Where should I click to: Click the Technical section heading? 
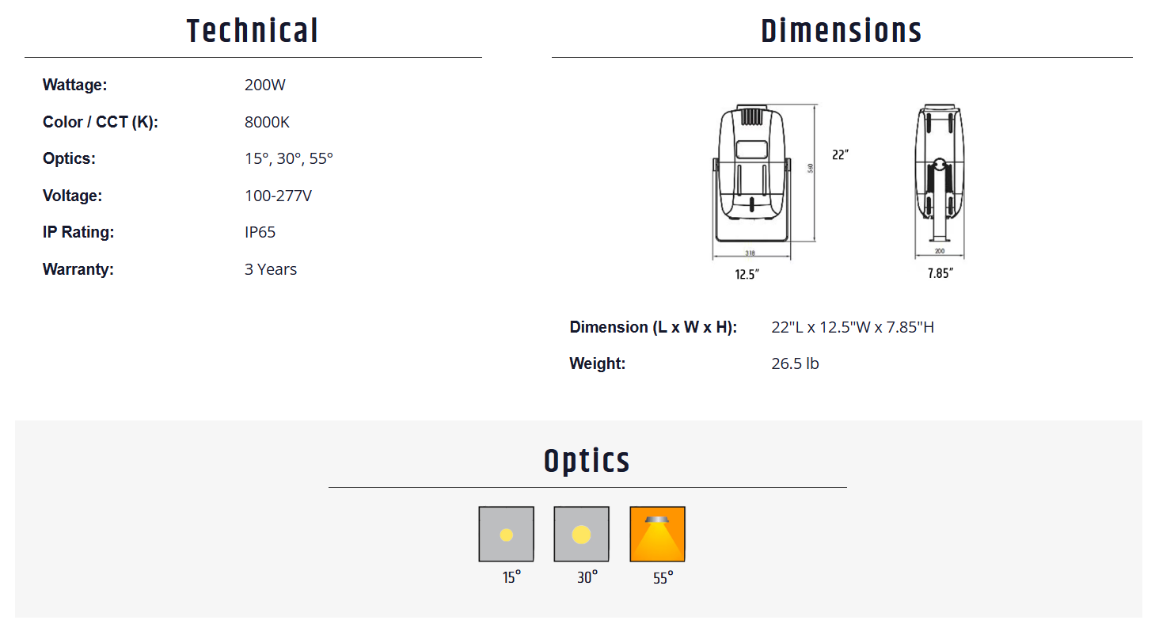[253, 32]
